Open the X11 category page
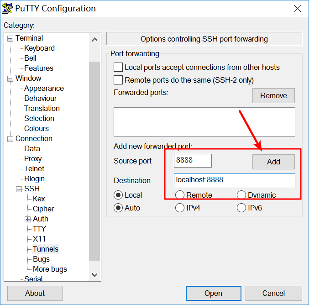 [x=39, y=239]
